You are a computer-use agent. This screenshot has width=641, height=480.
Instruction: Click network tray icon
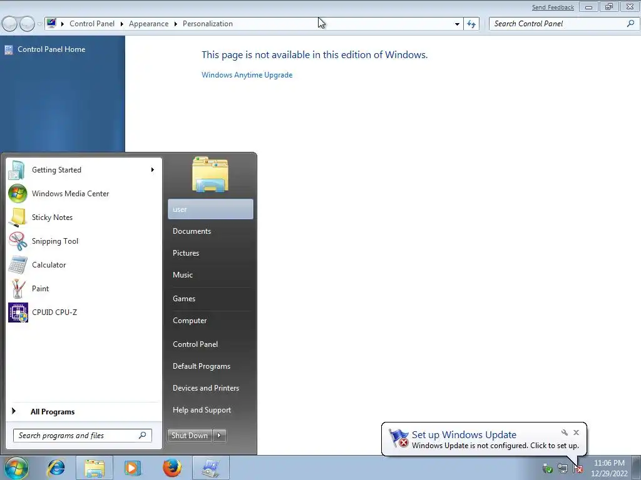[563, 468]
